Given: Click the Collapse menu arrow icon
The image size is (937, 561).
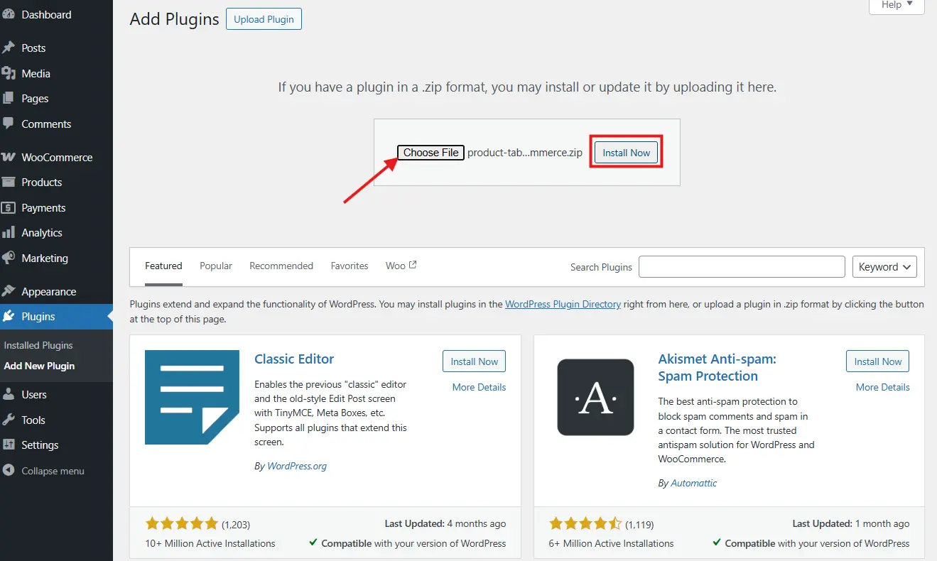Looking at the screenshot, I should tap(9, 470).
